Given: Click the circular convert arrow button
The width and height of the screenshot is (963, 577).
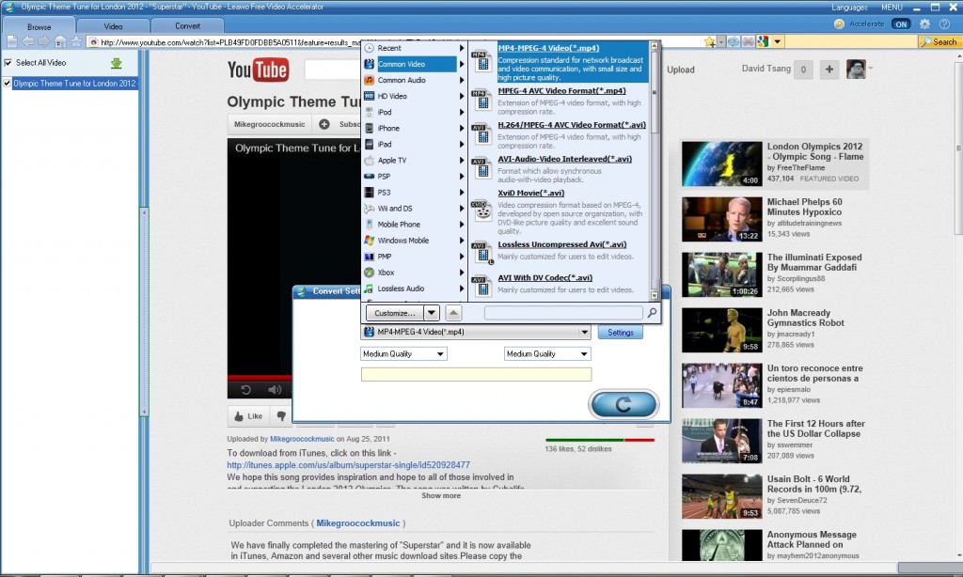Looking at the screenshot, I should coord(623,404).
